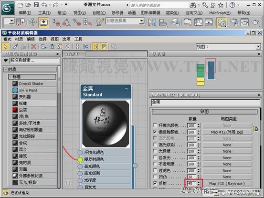Toggle the Angle Snap tool icon
This screenshot has width=264, height=198.
[66, 22]
